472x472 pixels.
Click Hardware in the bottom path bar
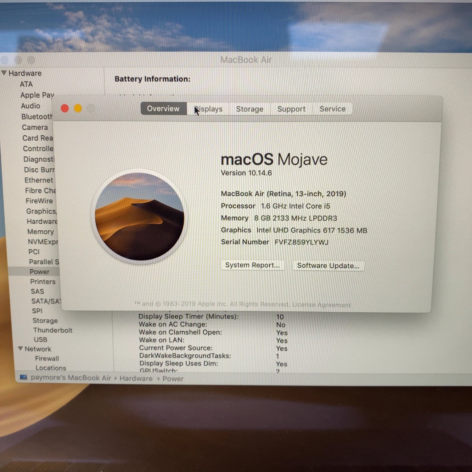tap(136, 378)
